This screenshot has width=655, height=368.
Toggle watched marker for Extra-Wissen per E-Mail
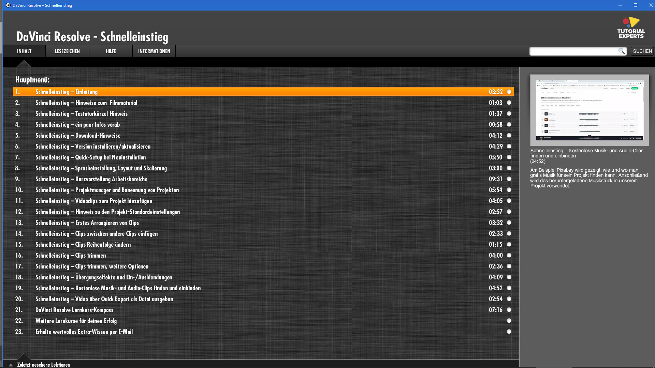tap(509, 332)
